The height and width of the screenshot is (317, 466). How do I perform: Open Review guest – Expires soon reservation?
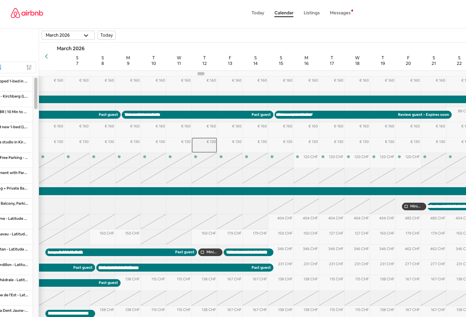click(x=423, y=115)
